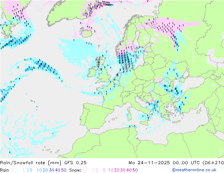This screenshot has width=224, height=173.
Task: Click the 'Mo 24-11-2025' forecast date
Action: point(149,162)
